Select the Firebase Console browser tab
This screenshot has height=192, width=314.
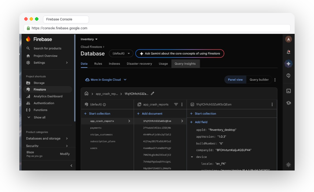pos(66,19)
